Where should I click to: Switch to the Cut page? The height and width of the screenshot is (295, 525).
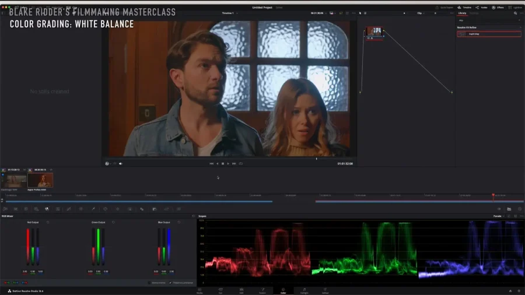[220, 291]
